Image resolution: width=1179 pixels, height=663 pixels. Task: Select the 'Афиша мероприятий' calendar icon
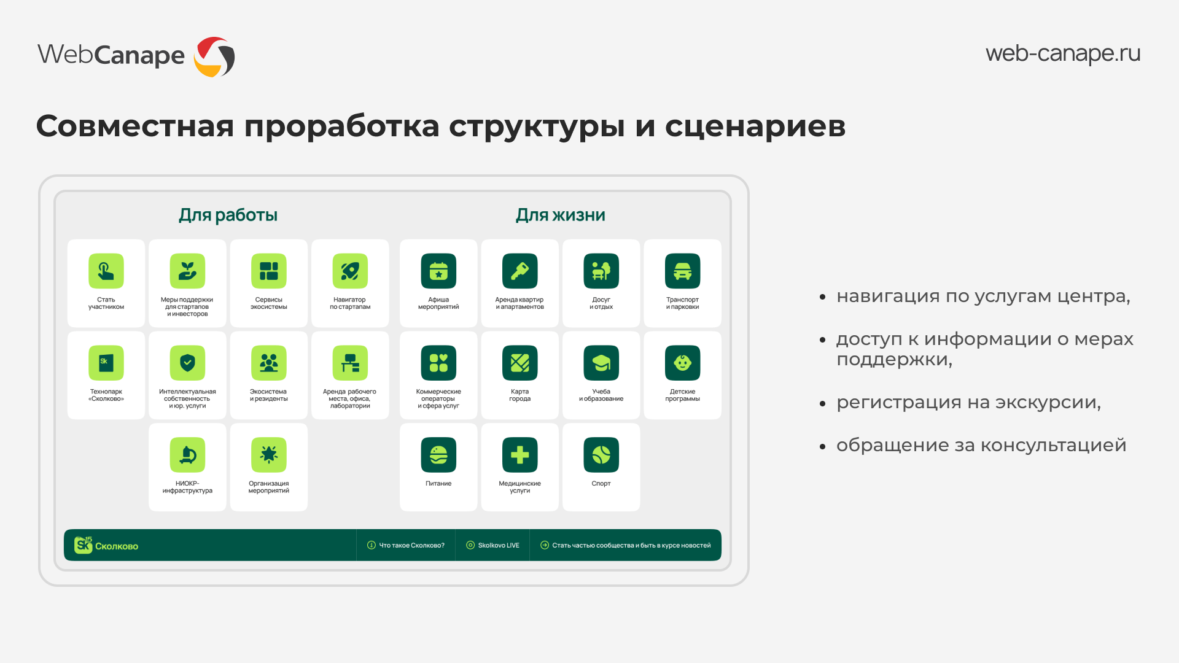coord(438,271)
